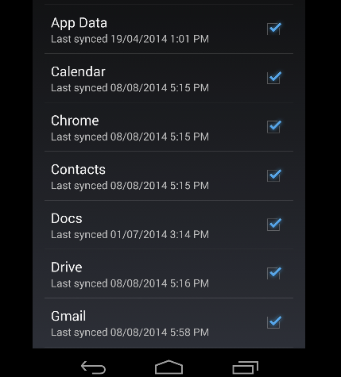This screenshot has height=377, width=341.
Task: Toggle the Chrome sync checkbox
Action: (x=274, y=127)
